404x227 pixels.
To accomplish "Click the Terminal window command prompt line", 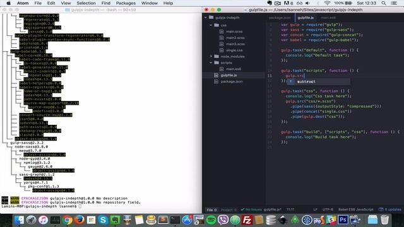I will (41, 206).
